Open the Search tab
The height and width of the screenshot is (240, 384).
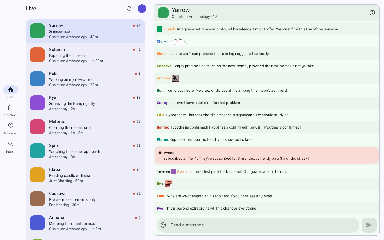click(11, 147)
